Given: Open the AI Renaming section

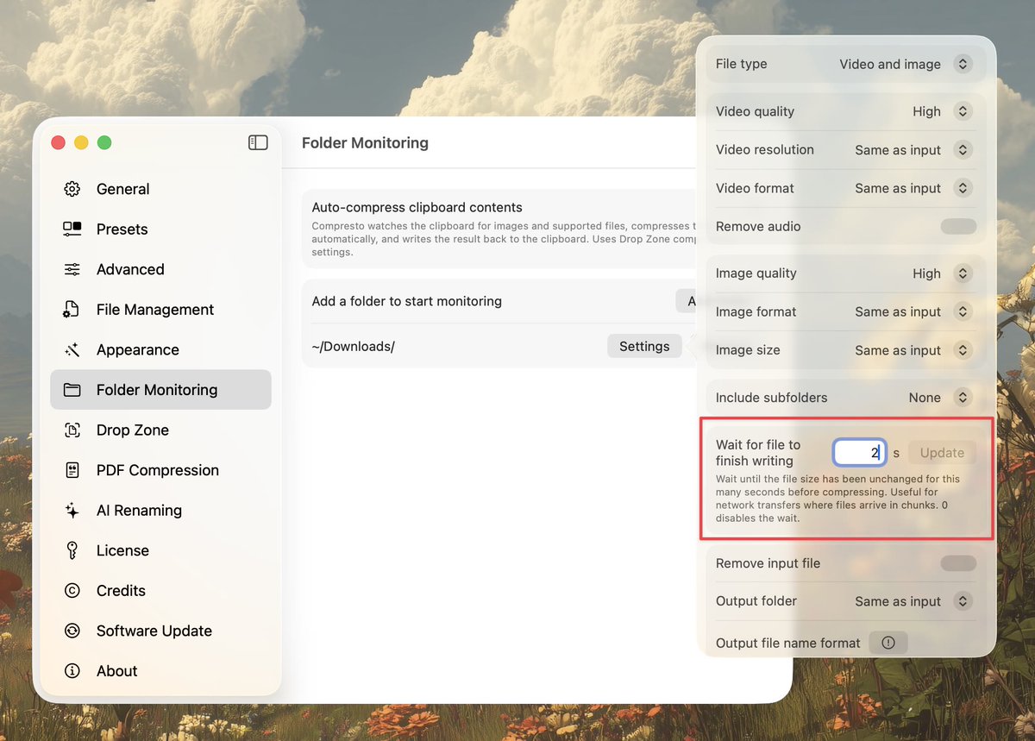Looking at the screenshot, I should (161, 510).
